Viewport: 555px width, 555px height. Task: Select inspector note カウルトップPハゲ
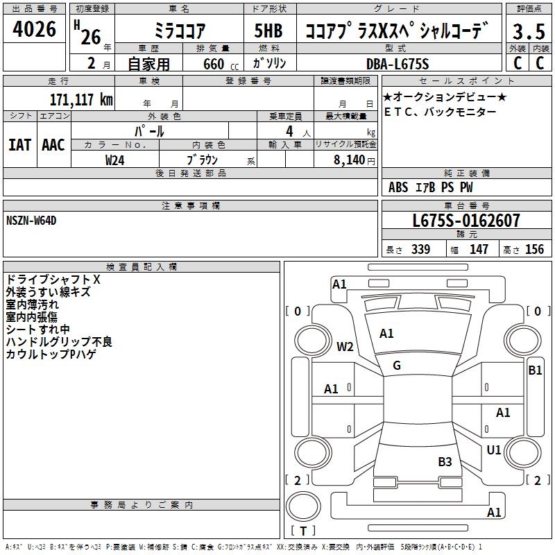[x=51, y=354]
